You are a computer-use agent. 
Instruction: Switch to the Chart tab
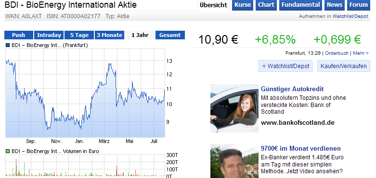[266, 5]
